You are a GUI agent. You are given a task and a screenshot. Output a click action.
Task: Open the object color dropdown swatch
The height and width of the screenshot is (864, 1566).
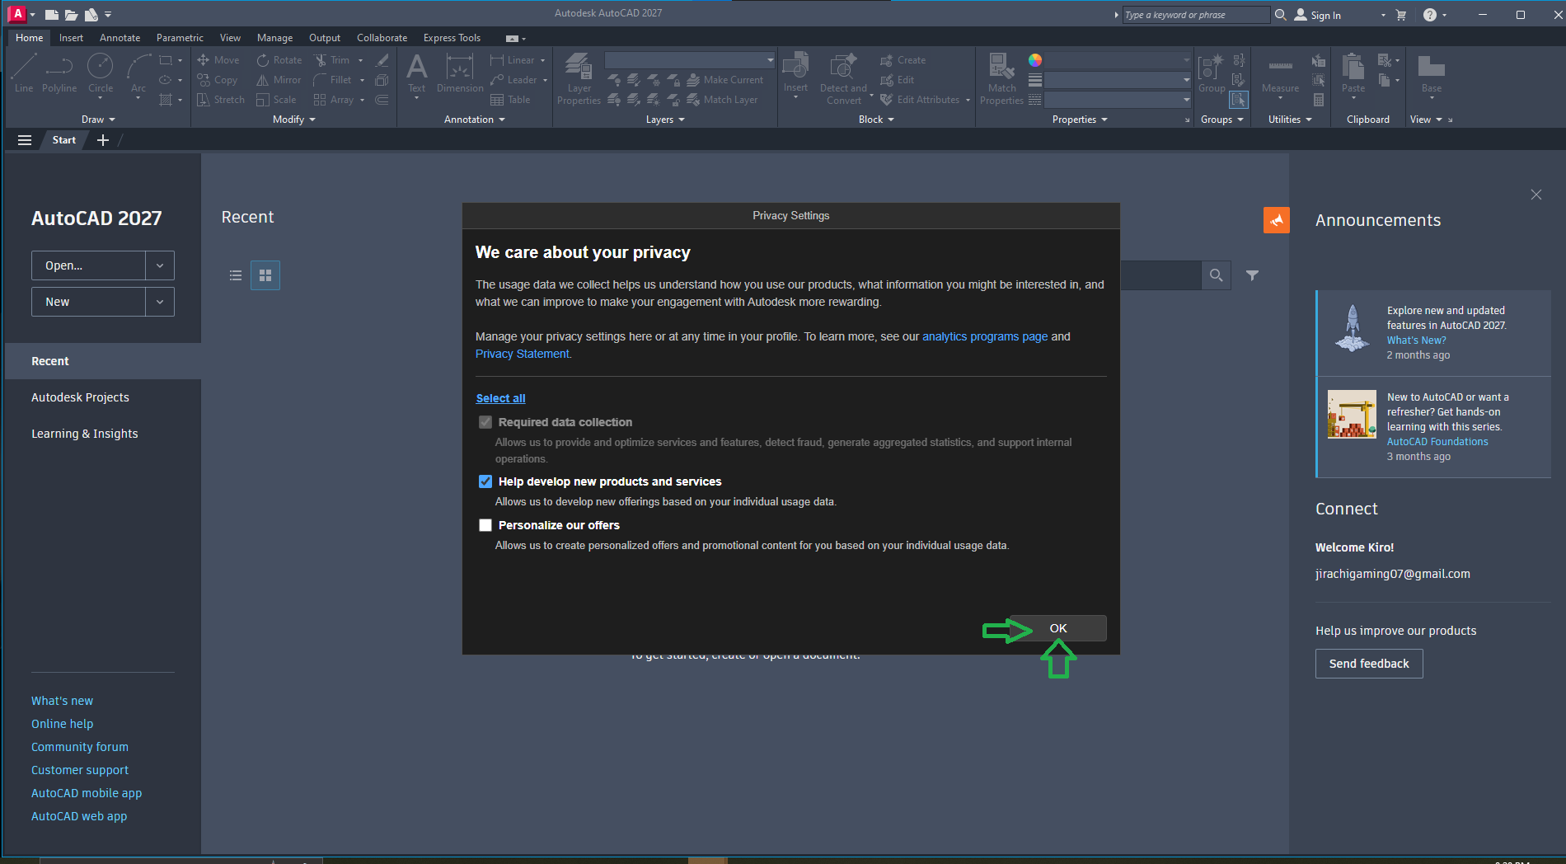tap(1035, 60)
